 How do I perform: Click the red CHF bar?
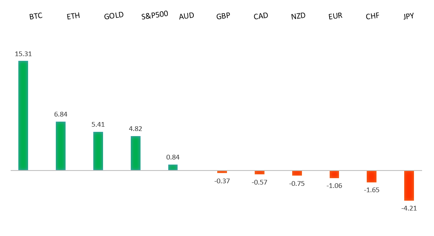(x=371, y=176)
